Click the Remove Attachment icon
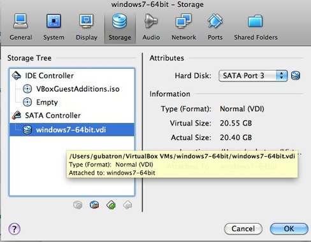The width and height of the screenshot is (311, 242). tap(127, 205)
